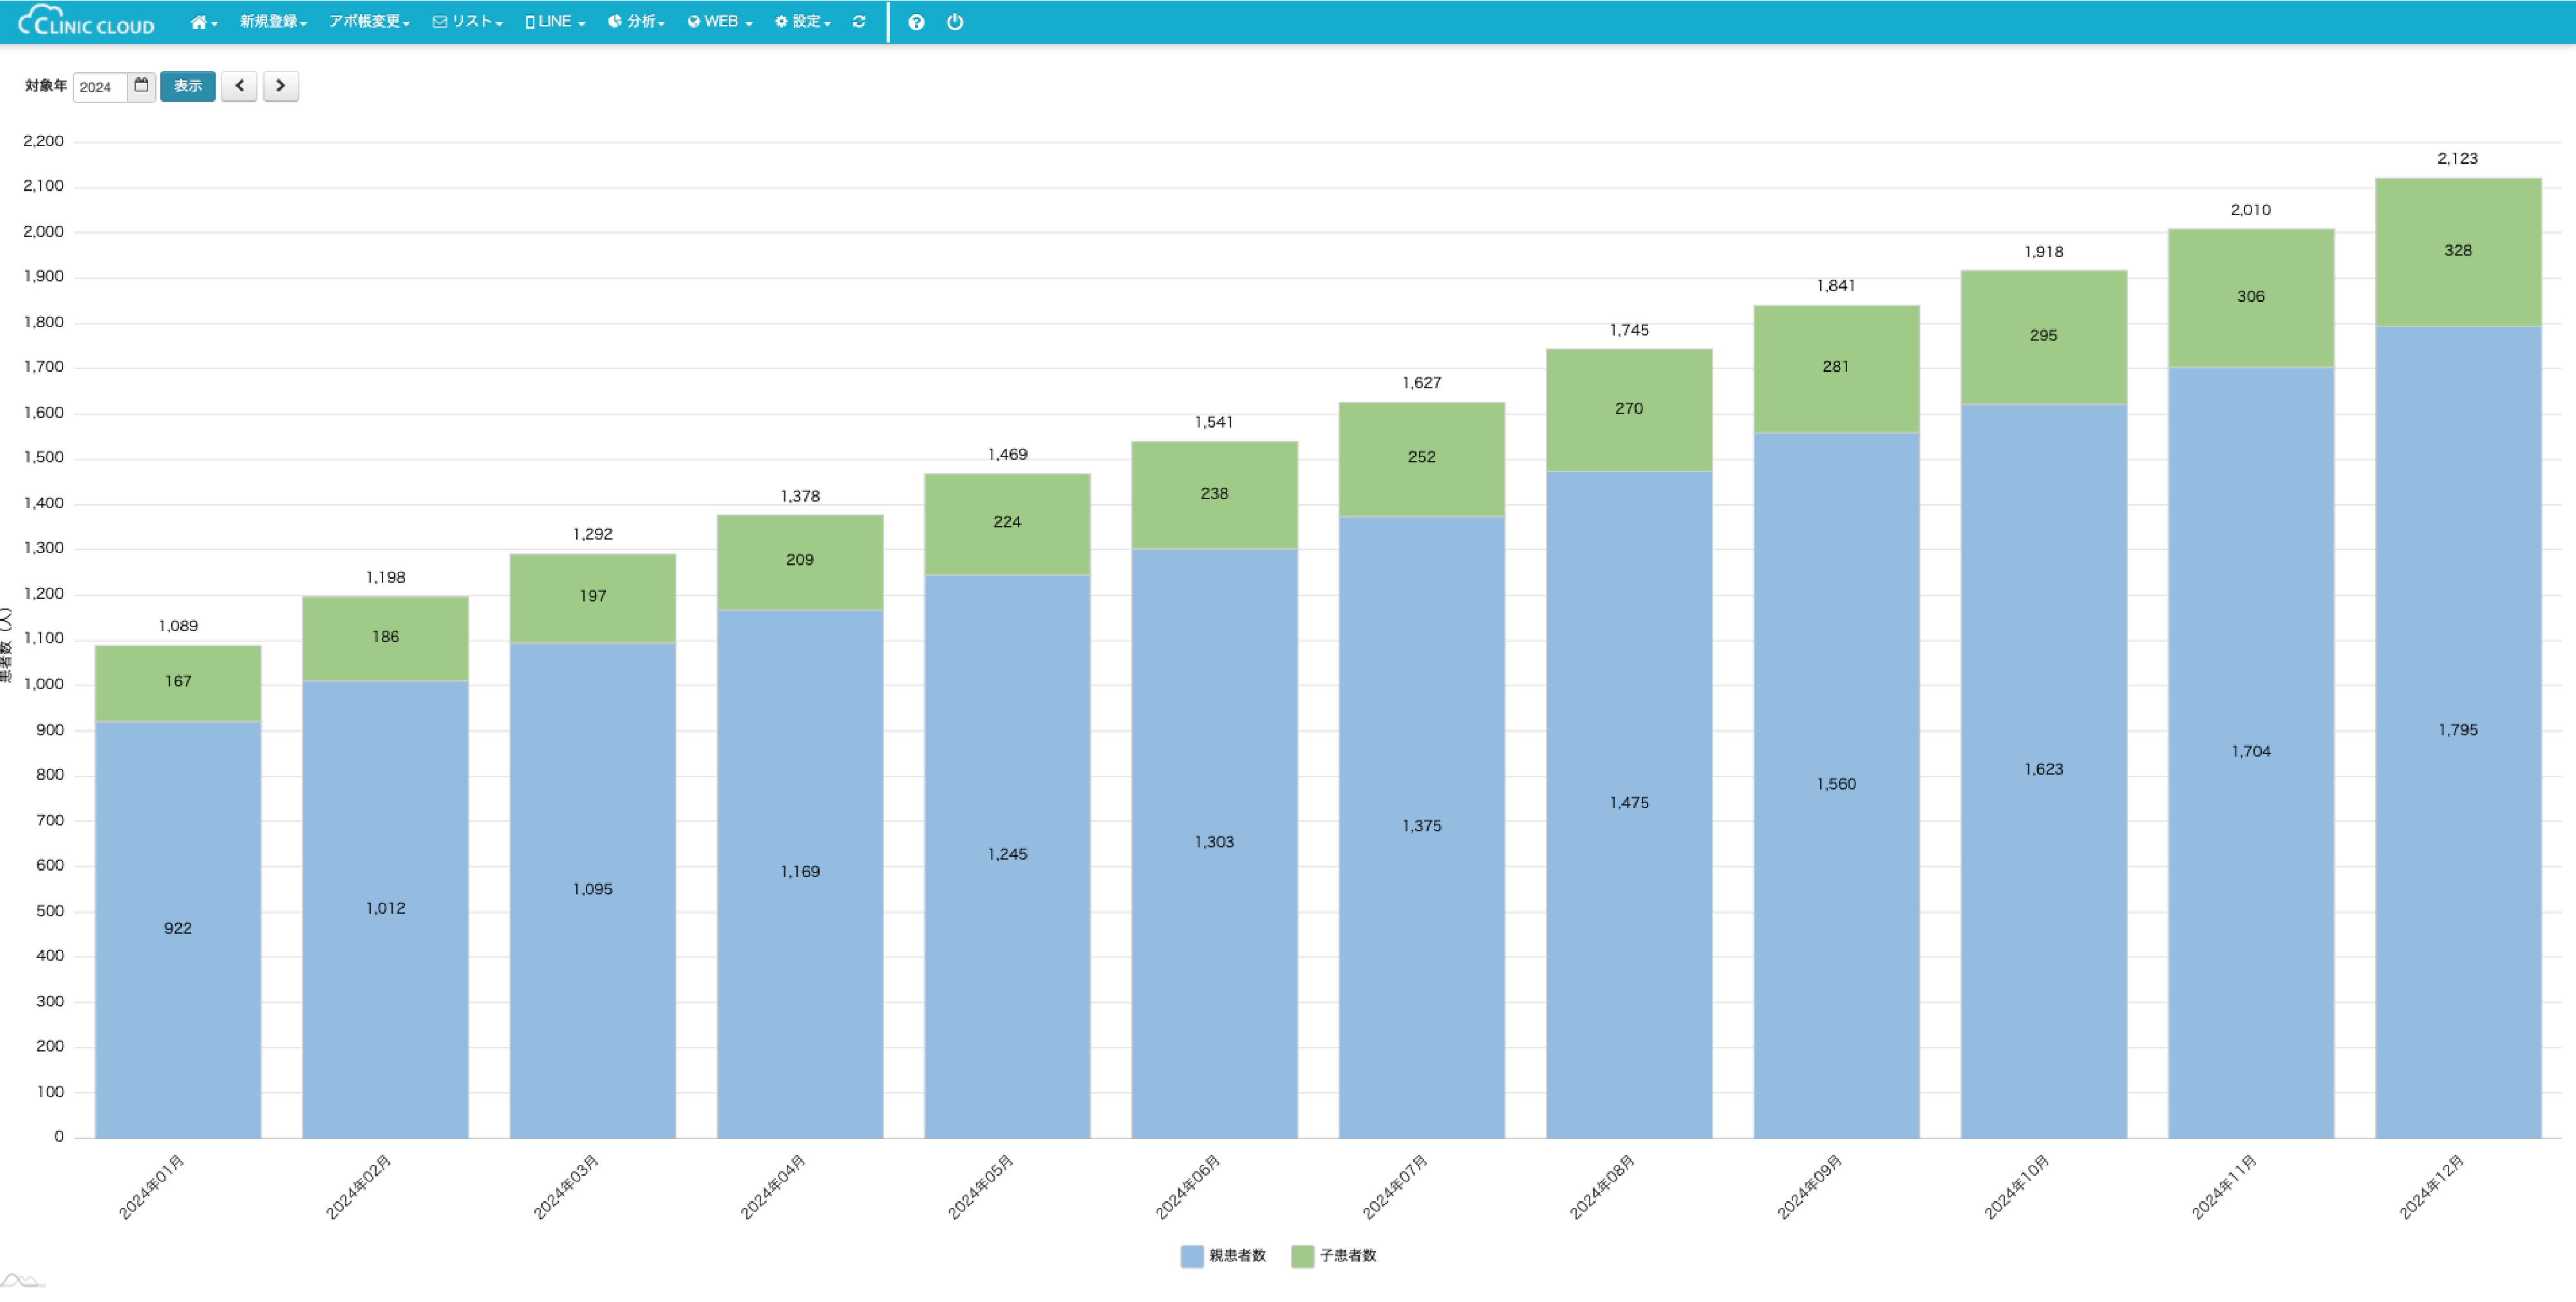This screenshot has width=2576, height=1302.
Task: Click the power logout icon
Action: click(955, 22)
